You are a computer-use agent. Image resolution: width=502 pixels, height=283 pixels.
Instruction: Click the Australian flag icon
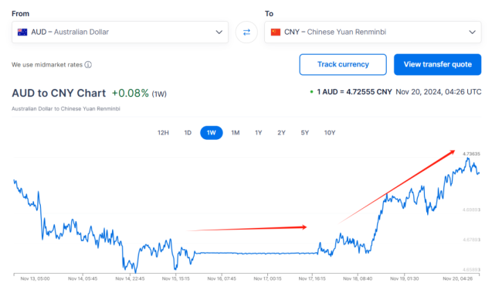[22, 32]
